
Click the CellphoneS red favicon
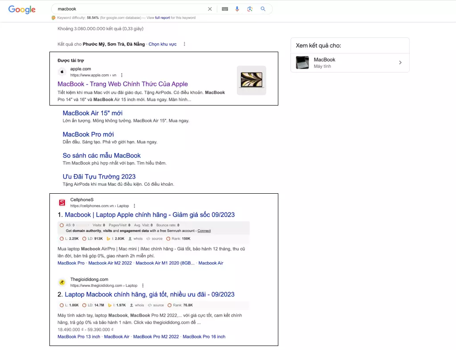[62, 202]
